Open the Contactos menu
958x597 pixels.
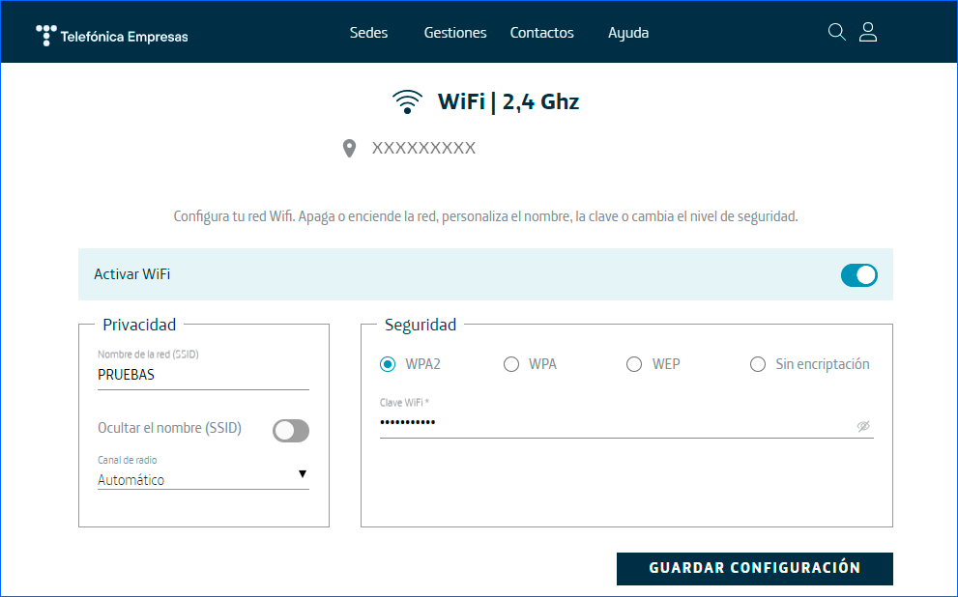click(x=540, y=32)
